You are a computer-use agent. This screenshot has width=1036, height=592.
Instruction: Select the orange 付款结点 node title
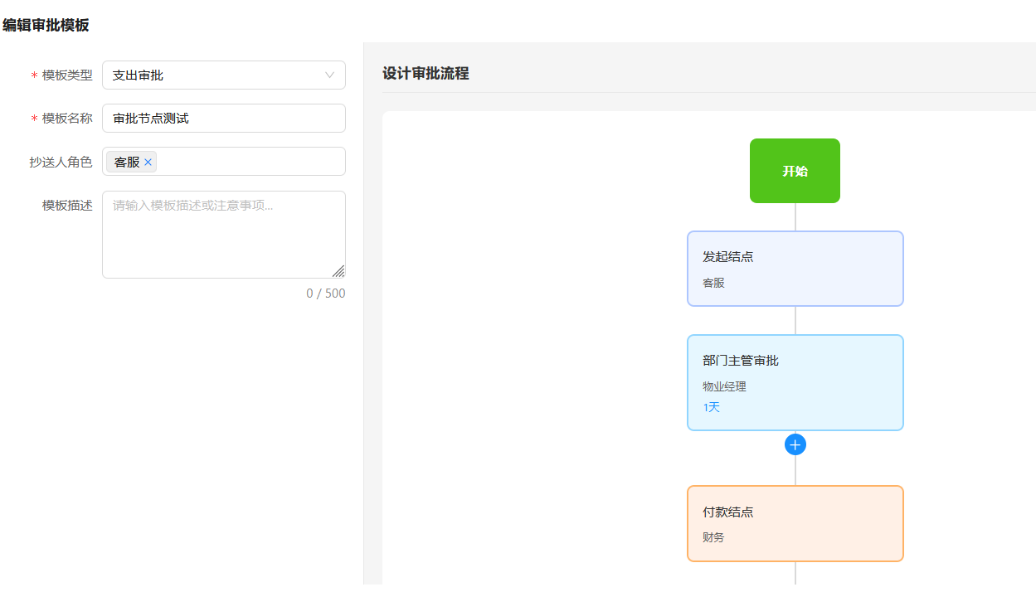click(727, 512)
